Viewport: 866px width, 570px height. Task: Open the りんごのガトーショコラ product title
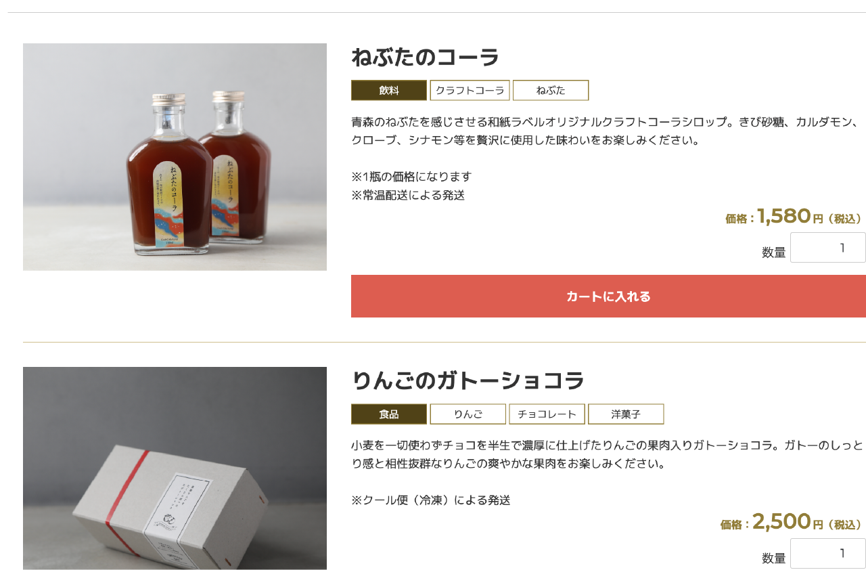tap(468, 381)
